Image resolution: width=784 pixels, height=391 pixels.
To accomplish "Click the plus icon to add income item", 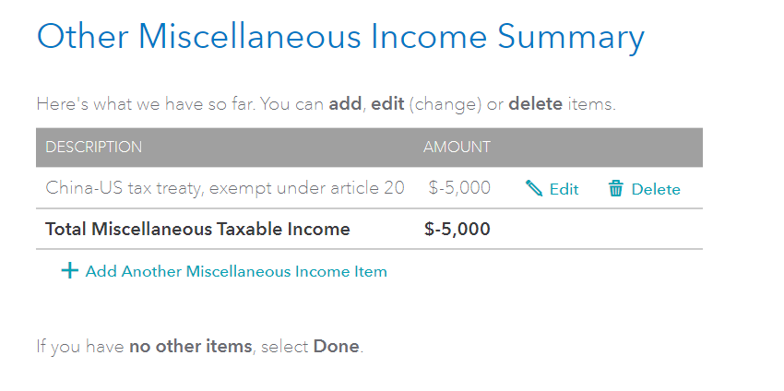I will (69, 271).
